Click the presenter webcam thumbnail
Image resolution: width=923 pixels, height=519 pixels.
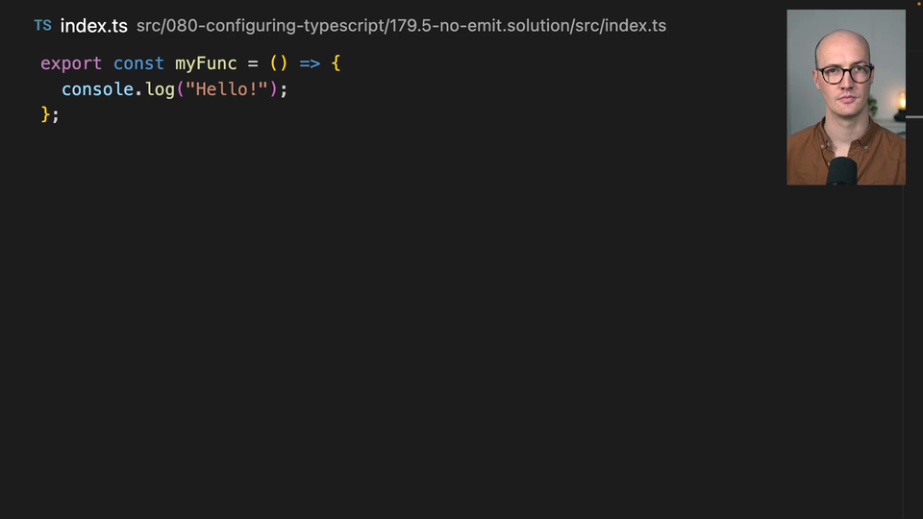coord(846,97)
